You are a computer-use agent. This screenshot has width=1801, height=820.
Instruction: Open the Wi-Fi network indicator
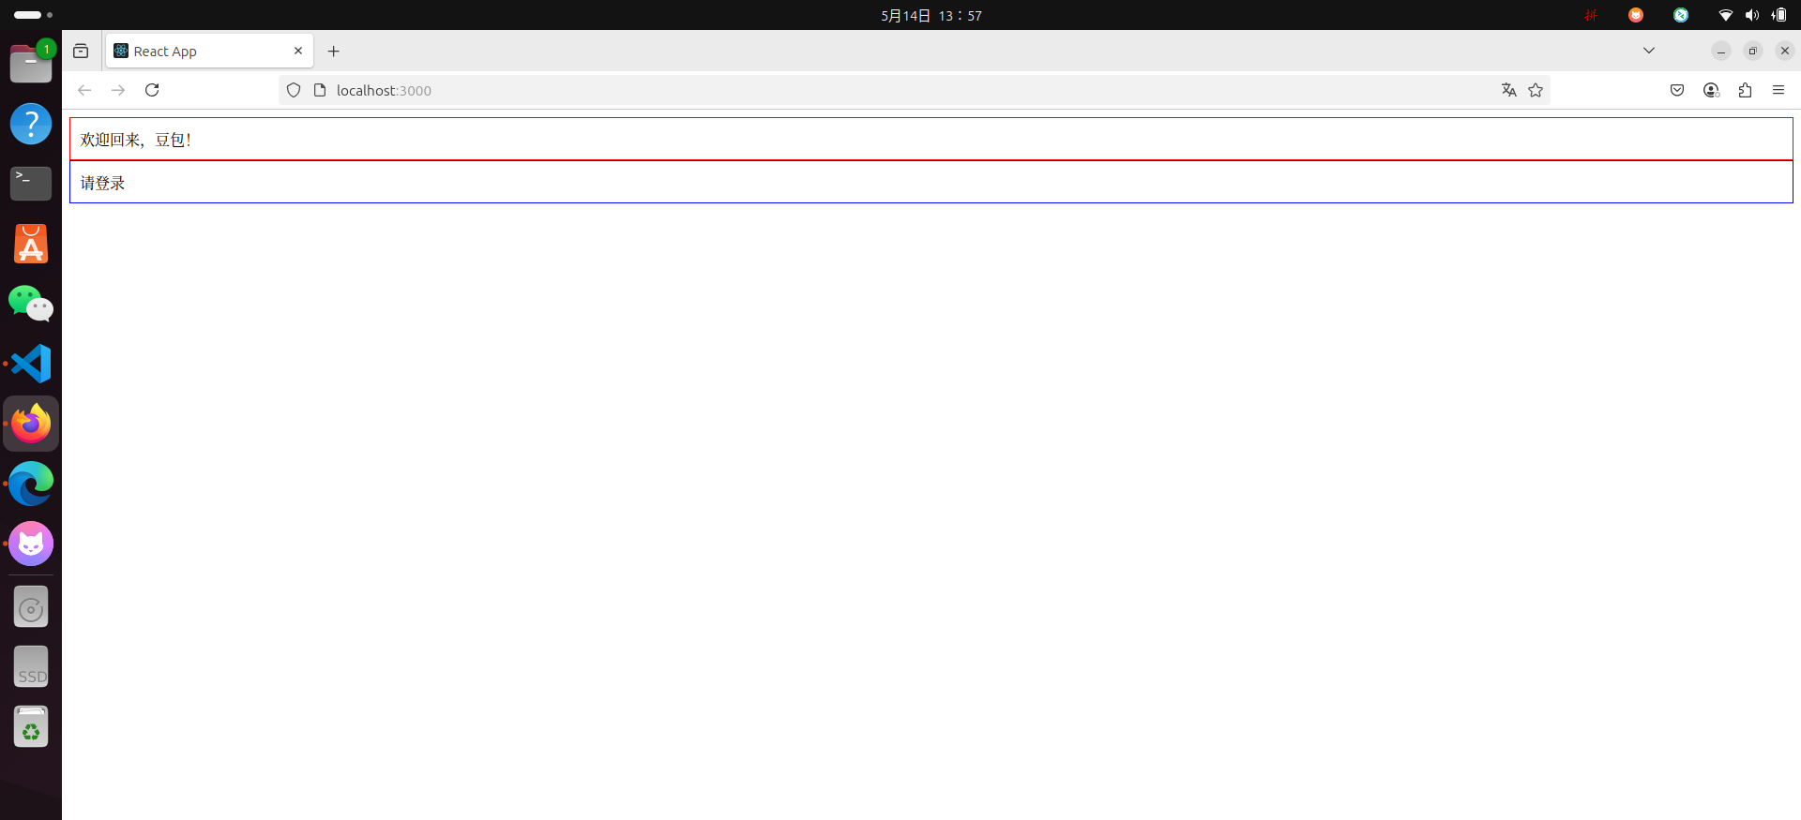pos(1726,15)
